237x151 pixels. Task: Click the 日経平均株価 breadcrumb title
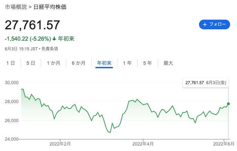click(x=50, y=7)
